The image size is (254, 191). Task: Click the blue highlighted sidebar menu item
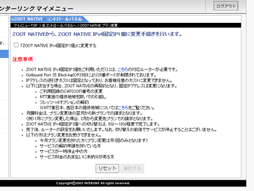click(4, 54)
